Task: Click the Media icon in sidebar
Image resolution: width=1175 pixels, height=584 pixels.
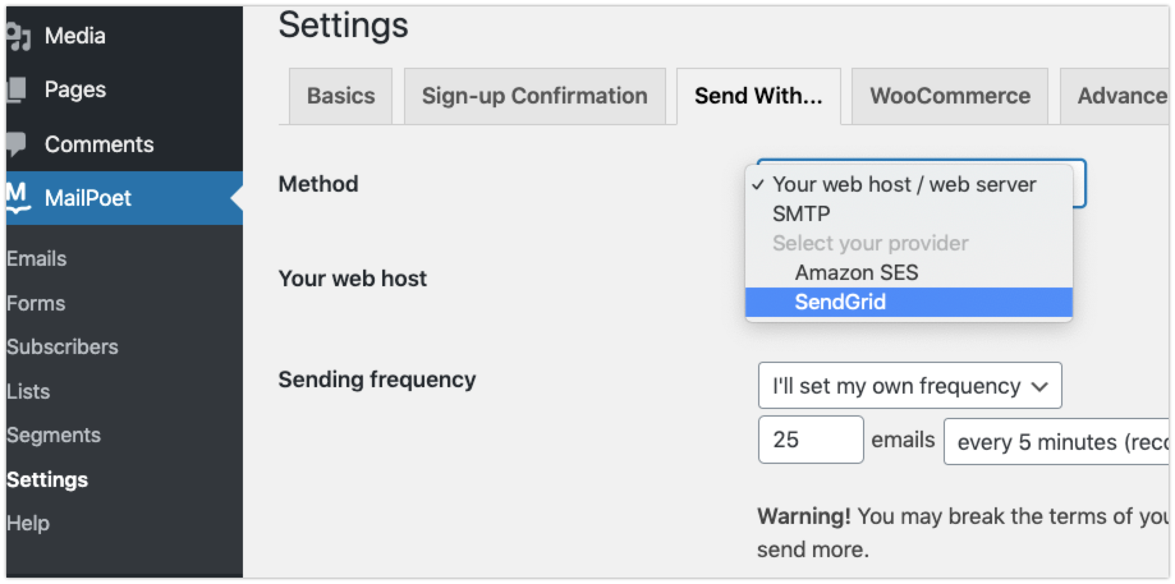Action: pos(18,36)
